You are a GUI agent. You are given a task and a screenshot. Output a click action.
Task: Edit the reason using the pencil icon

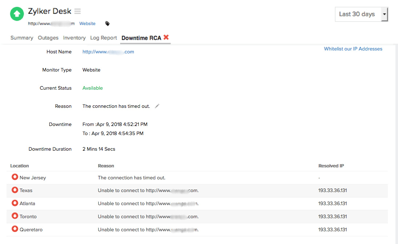(x=157, y=106)
